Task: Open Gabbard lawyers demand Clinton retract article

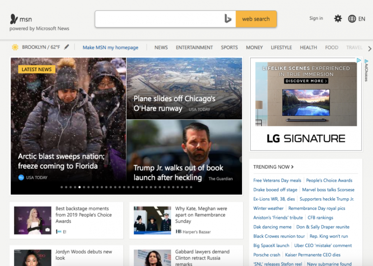Action: pos(202,258)
